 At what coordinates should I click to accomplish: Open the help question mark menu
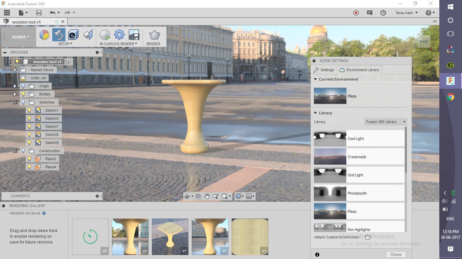[430, 13]
